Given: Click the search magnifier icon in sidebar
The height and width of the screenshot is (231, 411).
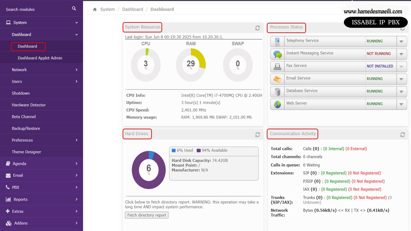Looking at the screenshot, I should point(74,9).
